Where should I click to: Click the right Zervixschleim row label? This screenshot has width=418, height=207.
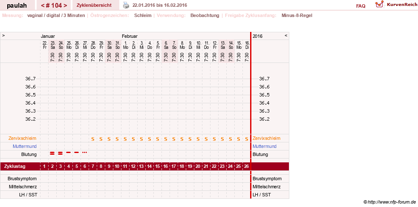(267, 139)
